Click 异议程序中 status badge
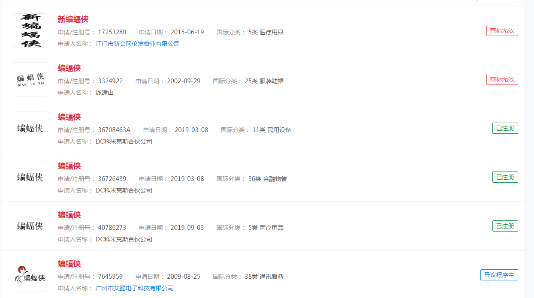The height and width of the screenshot is (298, 534). 499,275
